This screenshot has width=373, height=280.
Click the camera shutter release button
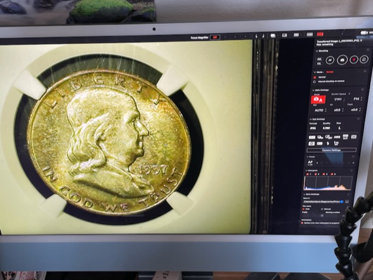pos(342,60)
